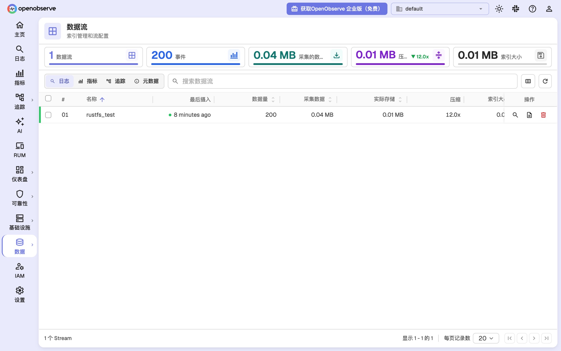This screenshot has width=561, height=351.
Task: Open 基础设施 infrastructure in the sidebar
Action: click(20, 222)
